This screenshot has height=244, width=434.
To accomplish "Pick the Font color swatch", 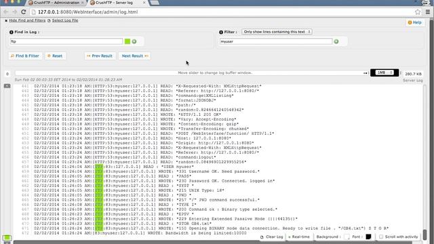I will pos(368,237).
